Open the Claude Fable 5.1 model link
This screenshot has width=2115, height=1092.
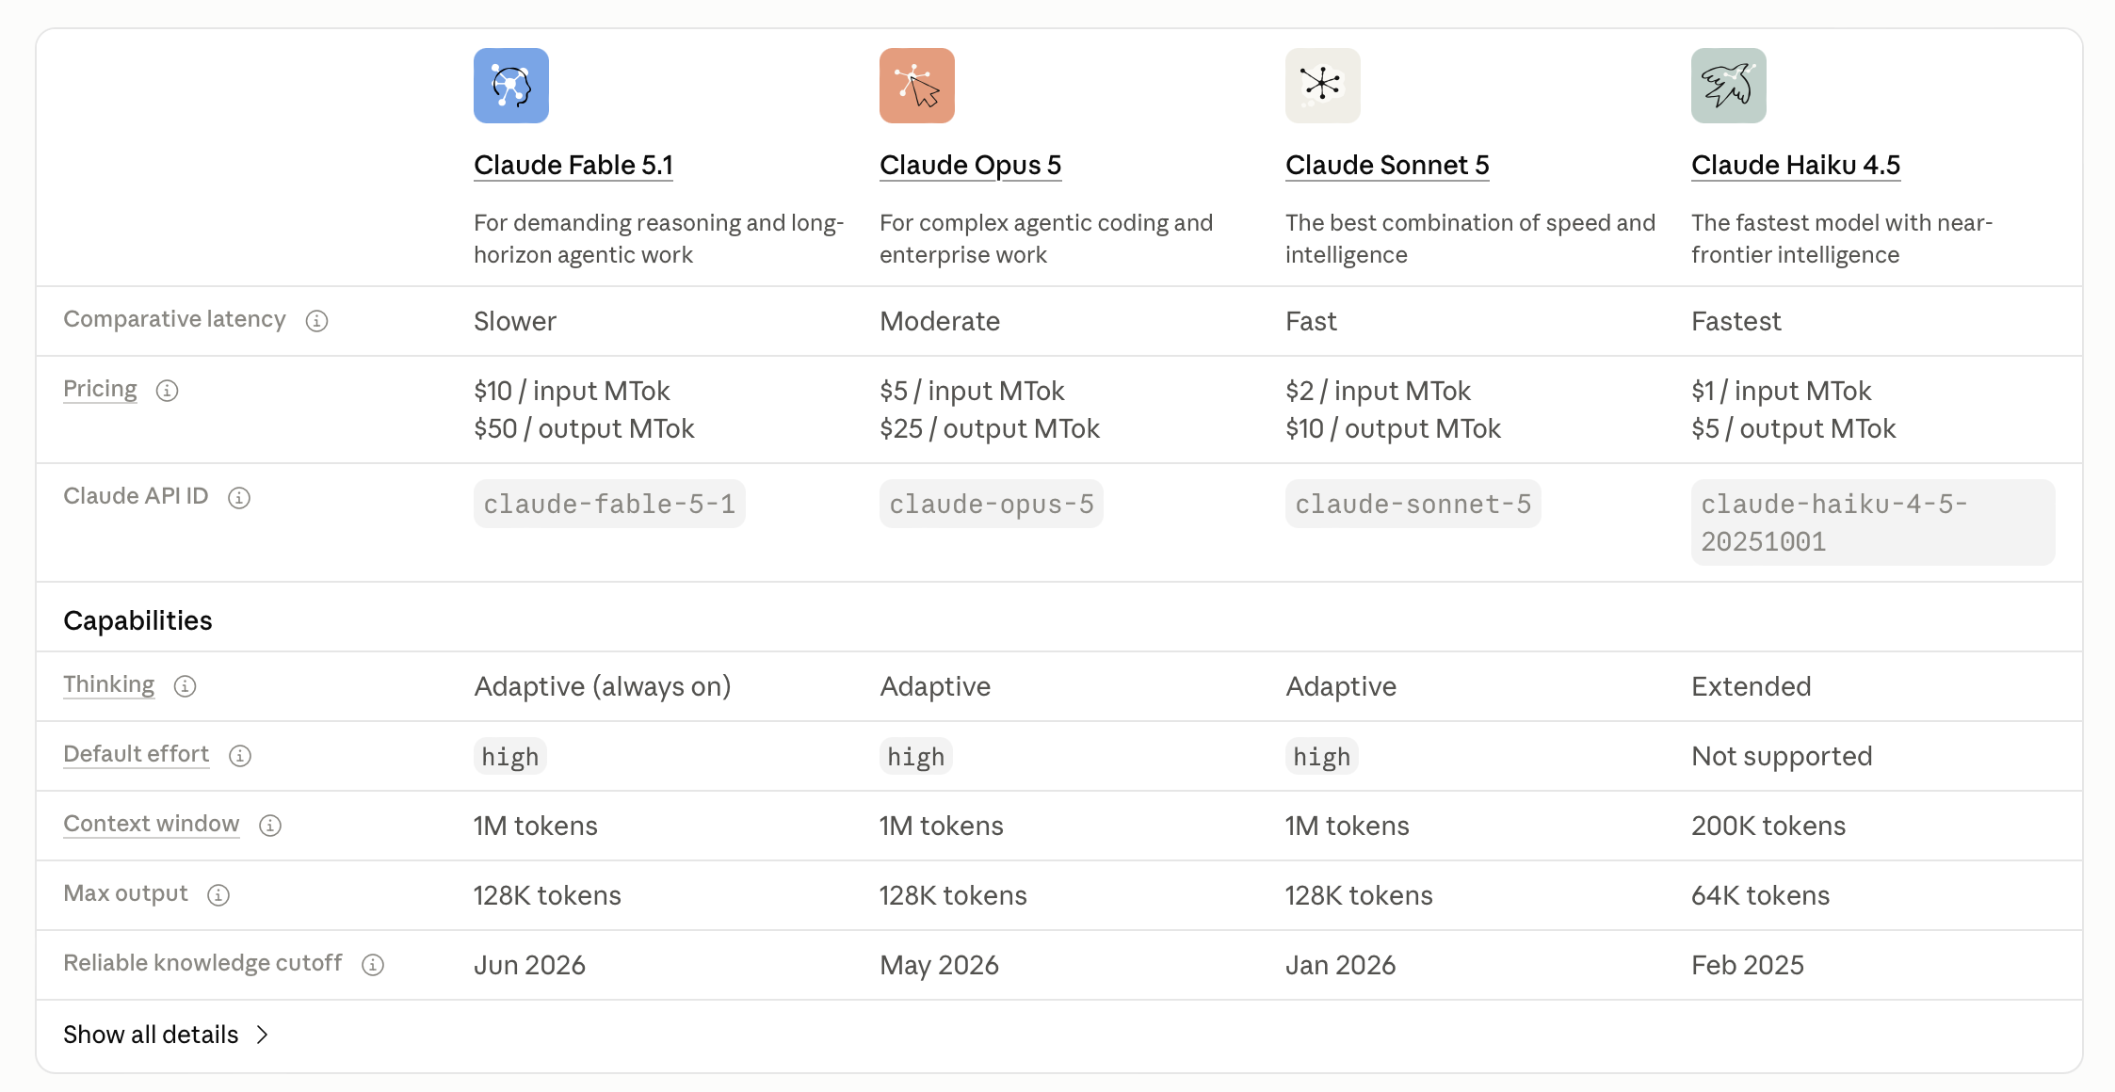[x=573, y=165]
